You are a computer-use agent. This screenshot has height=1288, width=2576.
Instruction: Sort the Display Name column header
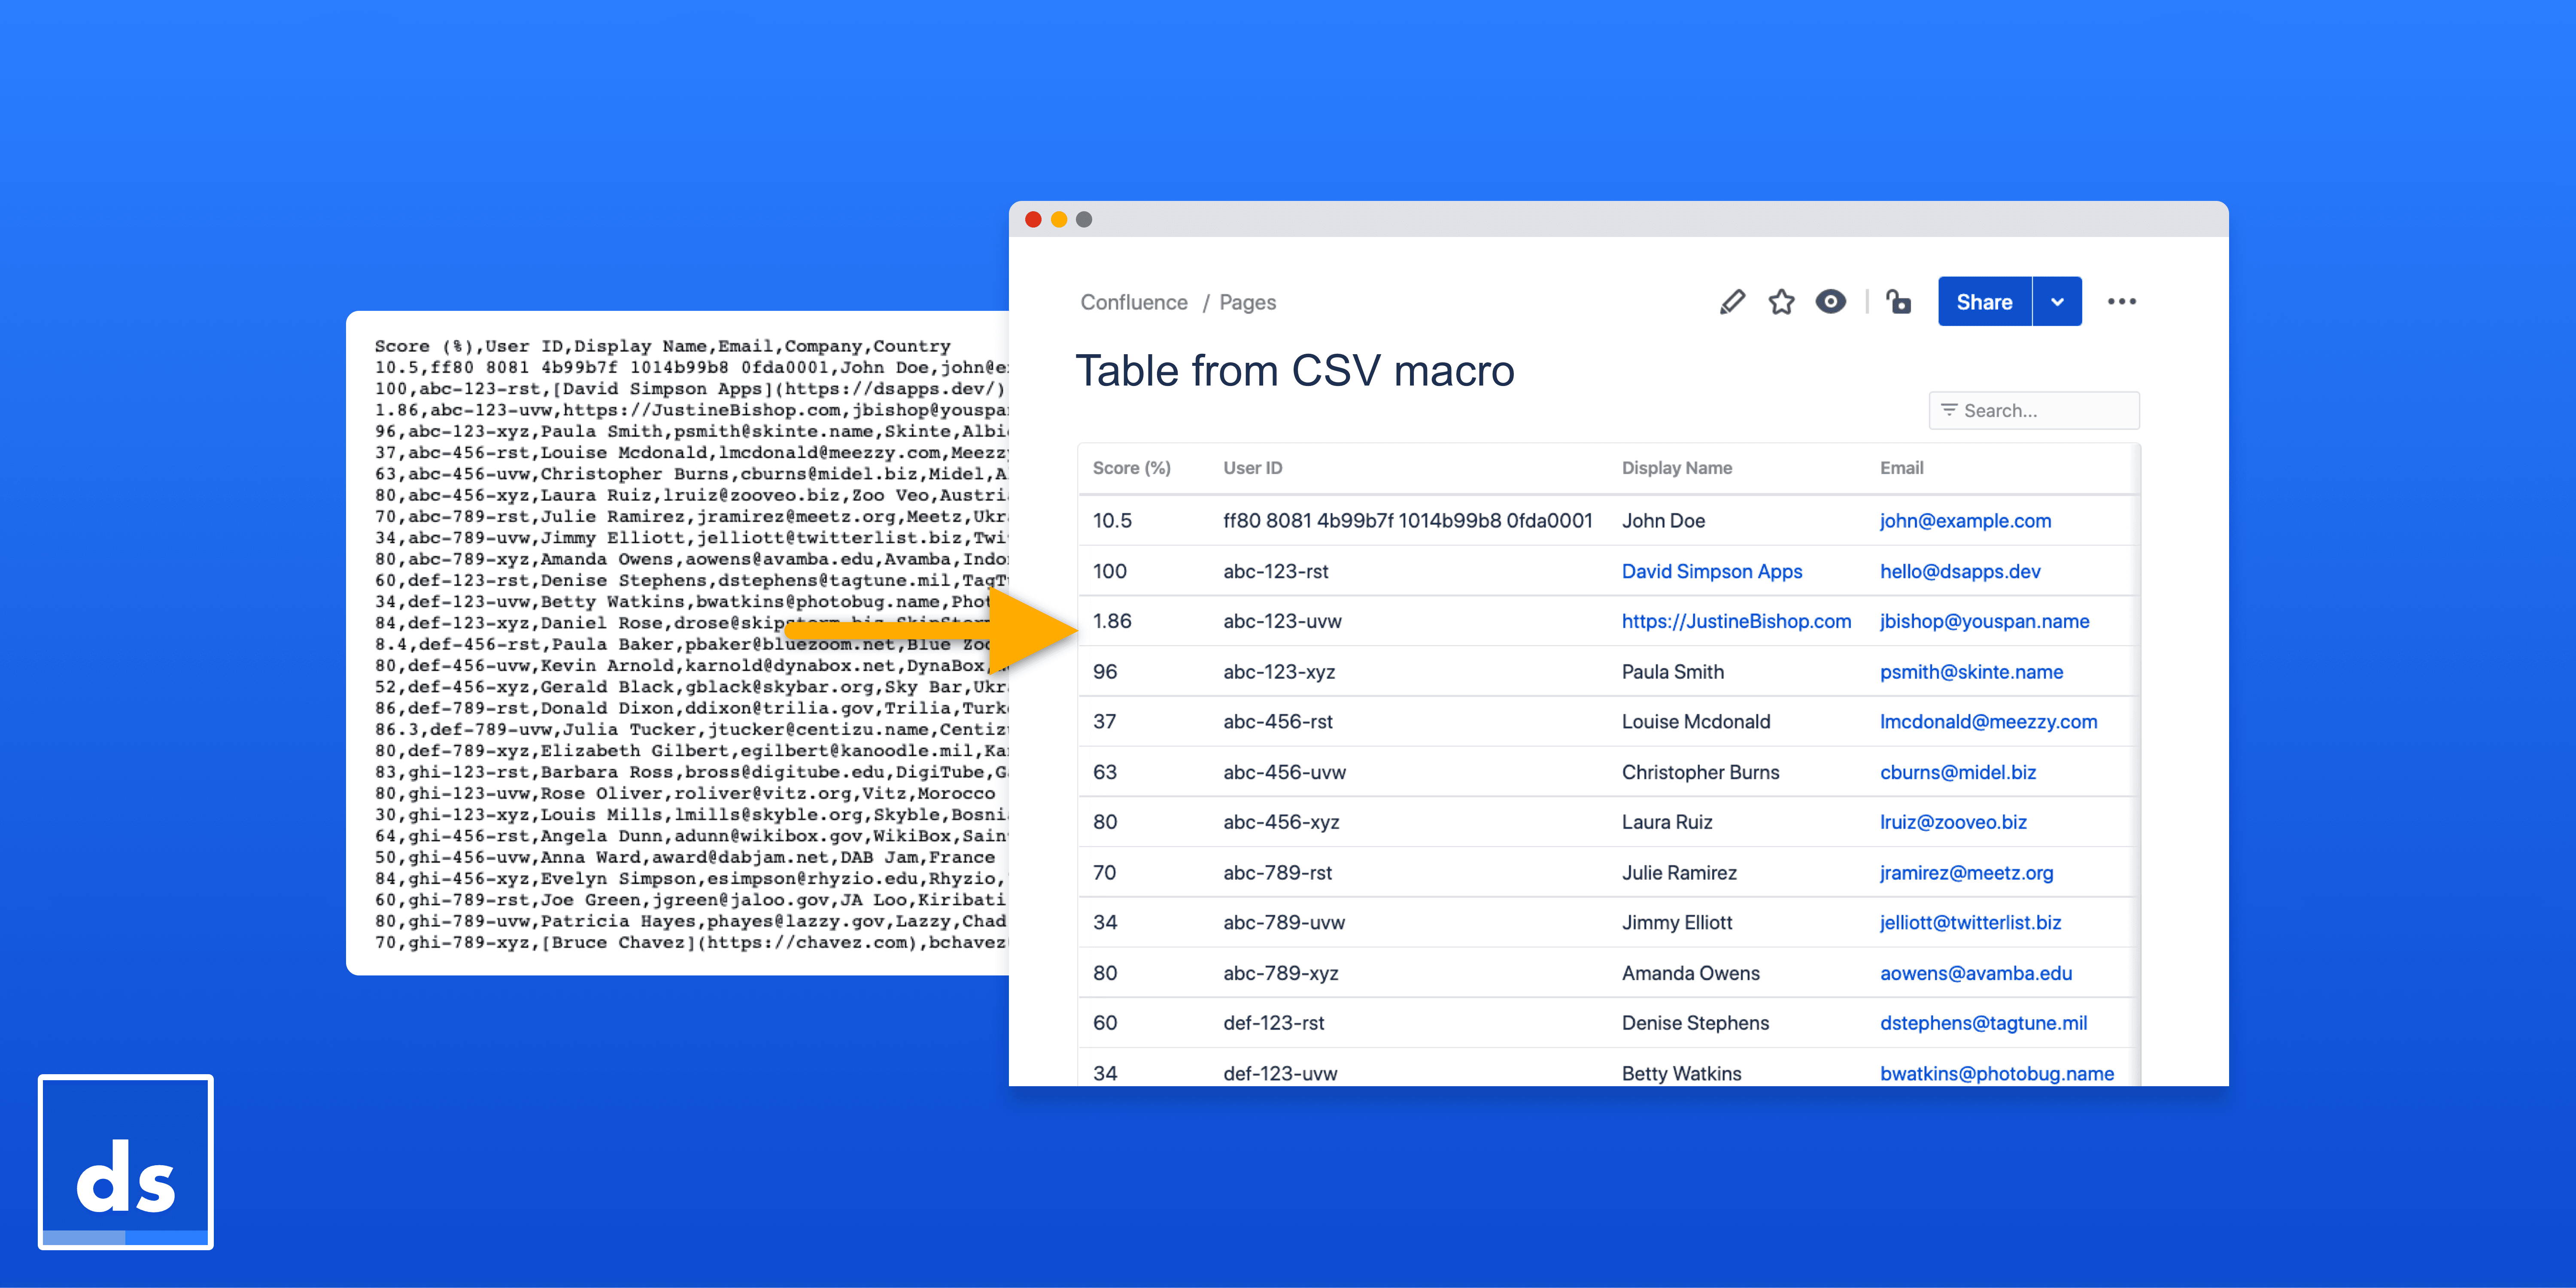pyautogui.click(x=1677, y=467)
